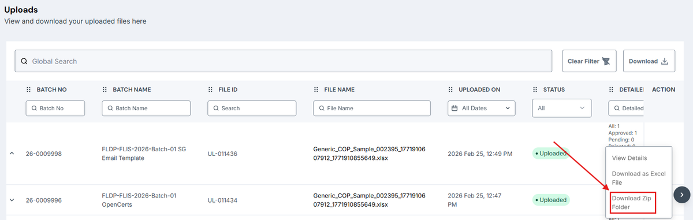The height and width of the screenshot is (220, 693).
Task: Click file name in row UL-011434
Action: (370, 200)
